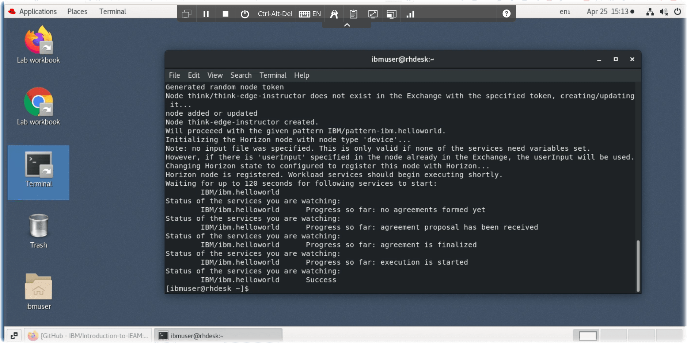
Task: Click 'Node think-edge-instructor created.' line
Action: 242,122
